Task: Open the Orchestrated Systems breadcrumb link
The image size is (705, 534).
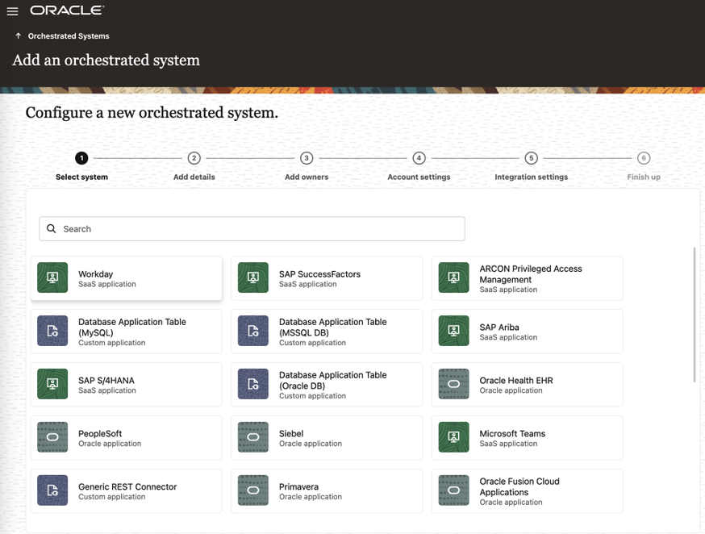Action: click(x=69, y=36)
